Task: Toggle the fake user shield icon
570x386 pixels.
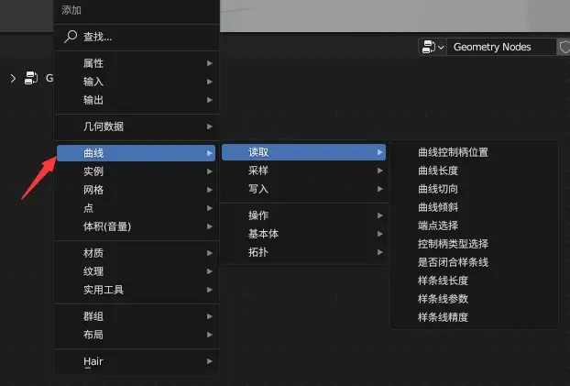Action: pyautogui.click(x=564, y=47)
